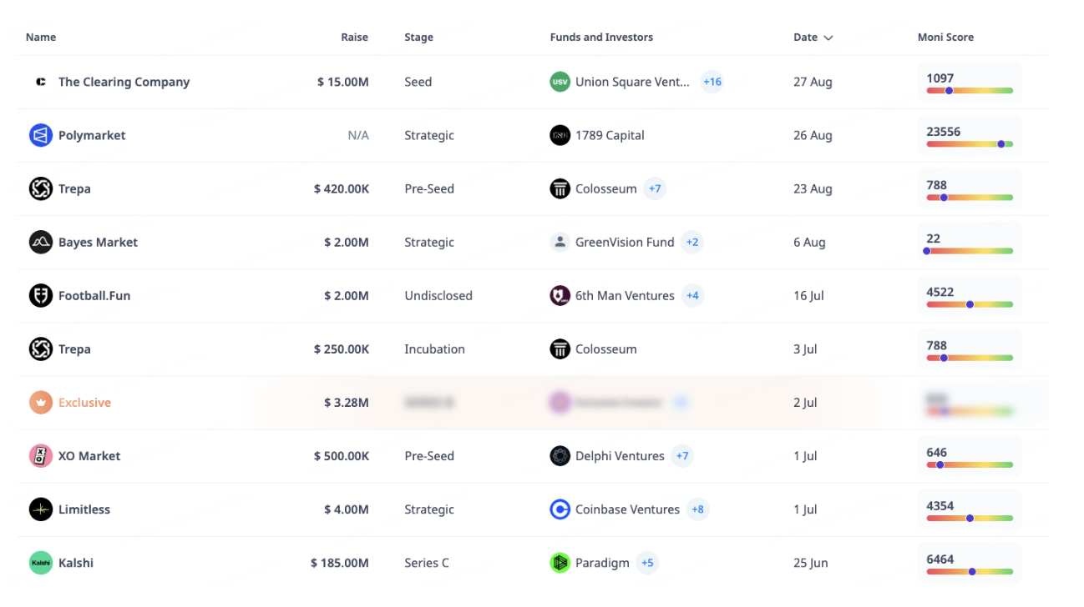Screen dimensions: 1084x607
Task: Click the Polymarket logo icon
Action: pyautogui.click(x=41, y=135)
